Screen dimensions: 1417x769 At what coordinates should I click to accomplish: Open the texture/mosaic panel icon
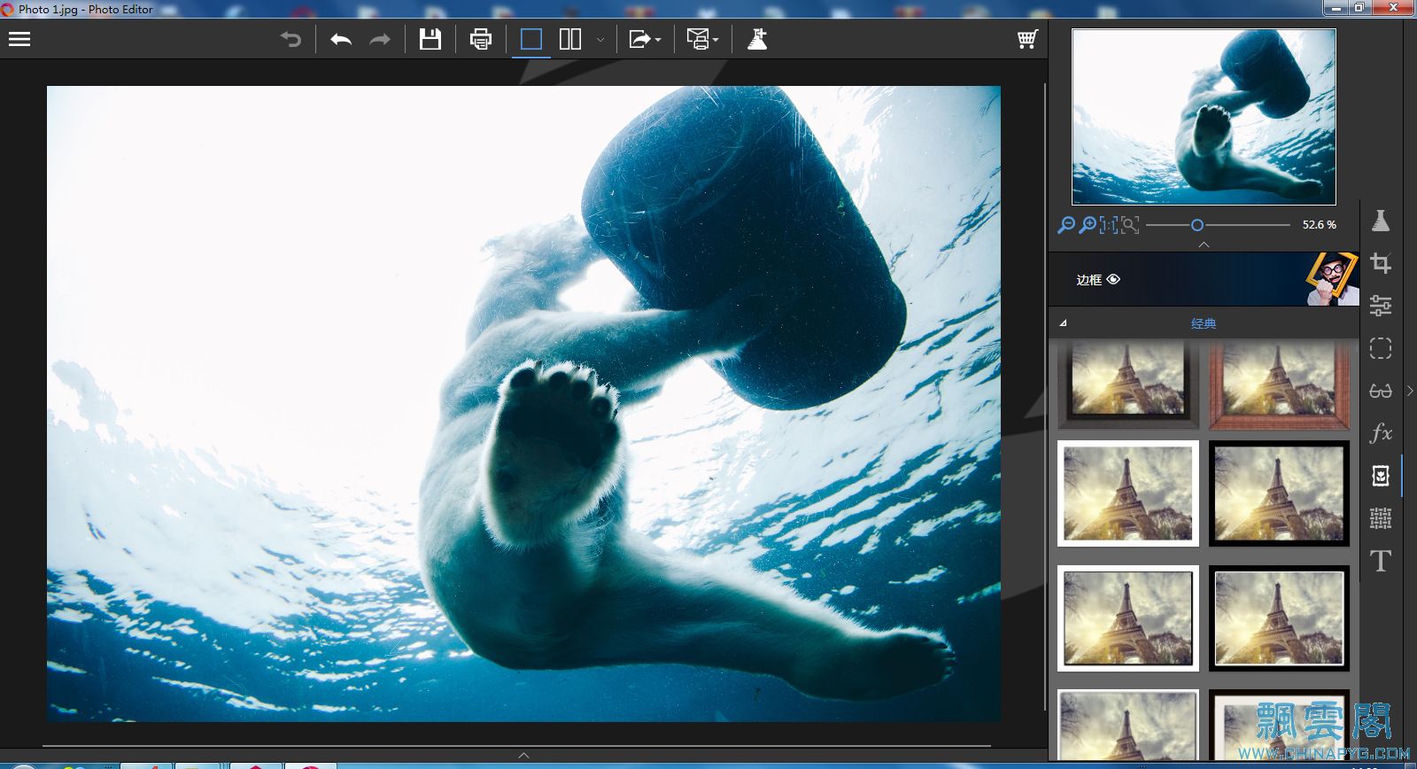pos(1381,518)
